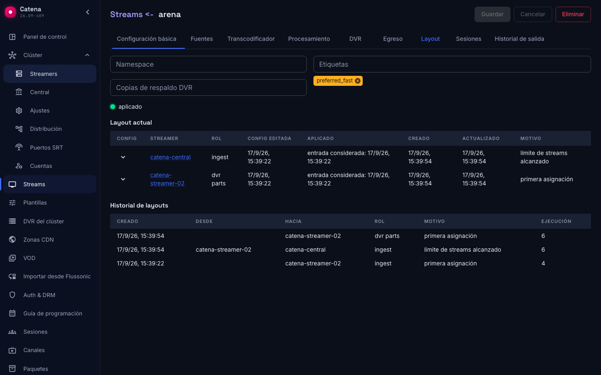
Task: Click the Cancelar button
Action: tap(533, 14)
